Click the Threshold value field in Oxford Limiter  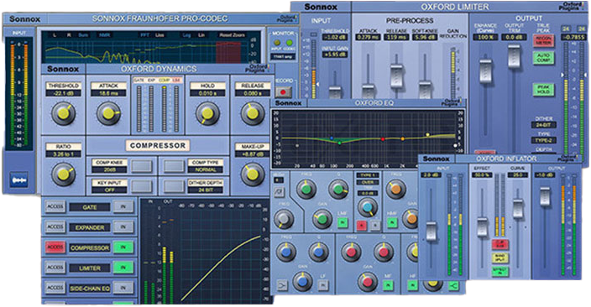334,37
